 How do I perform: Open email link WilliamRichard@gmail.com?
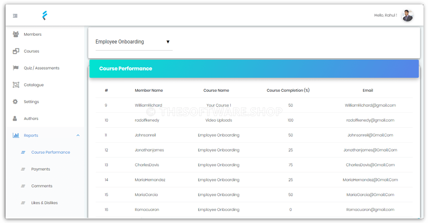(370, 105)
